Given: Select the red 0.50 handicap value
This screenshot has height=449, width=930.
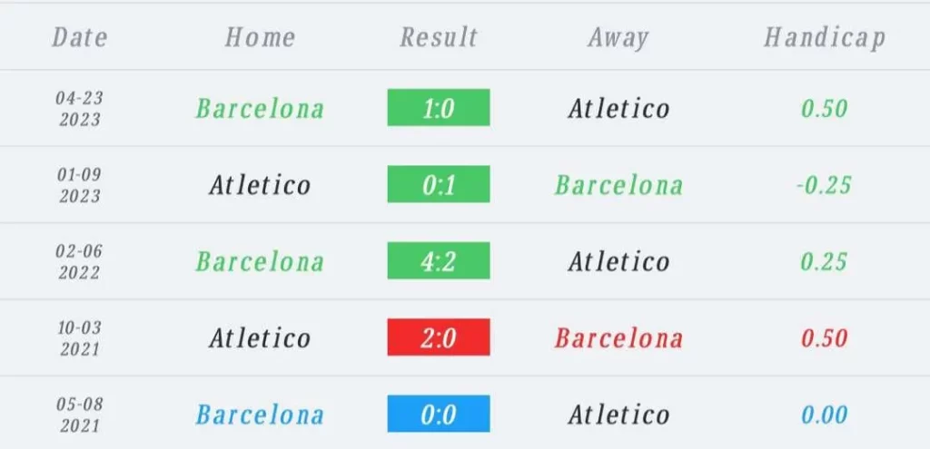Looking at the screenshot, I should [825, 337].
